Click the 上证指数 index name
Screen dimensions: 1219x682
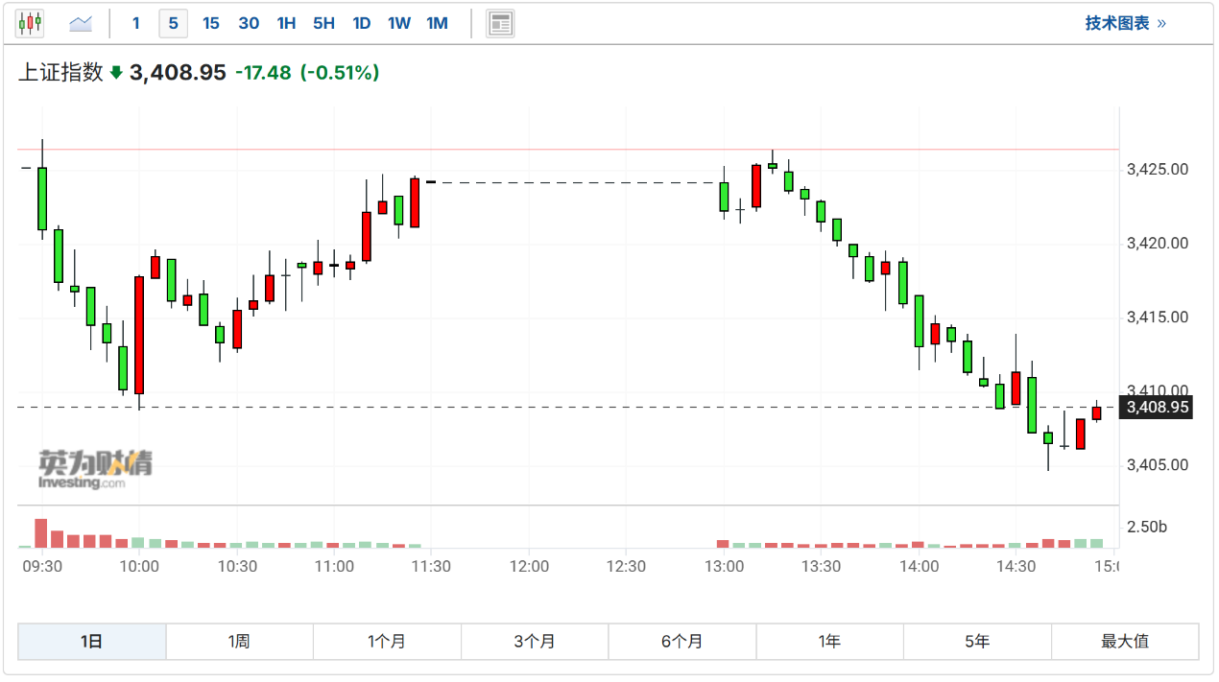click(x=60, y=72)
